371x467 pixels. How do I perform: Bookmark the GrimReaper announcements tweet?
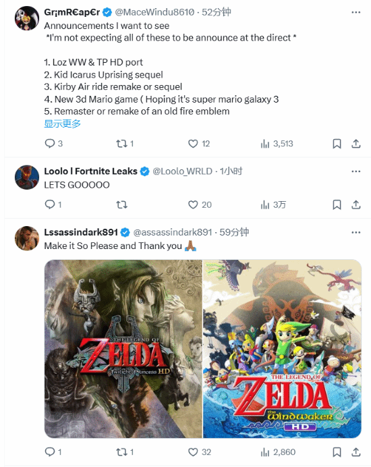pyautogui.click(x=337, y=144)
